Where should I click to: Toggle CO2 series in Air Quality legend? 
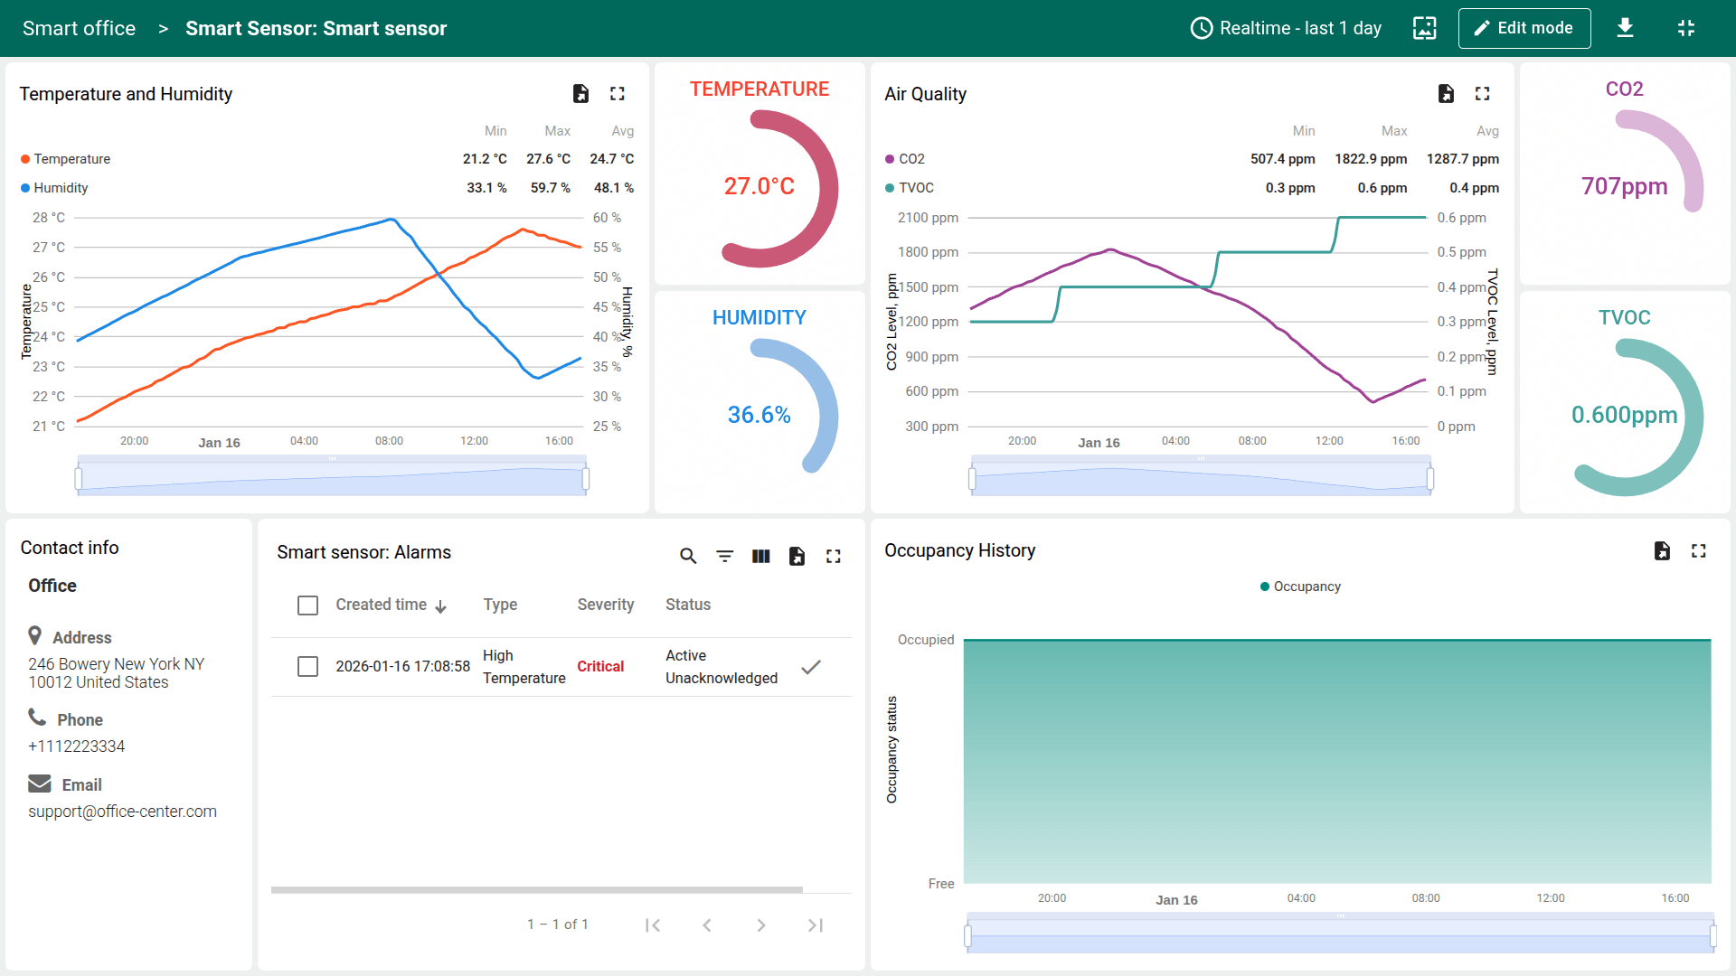point(910,159)
